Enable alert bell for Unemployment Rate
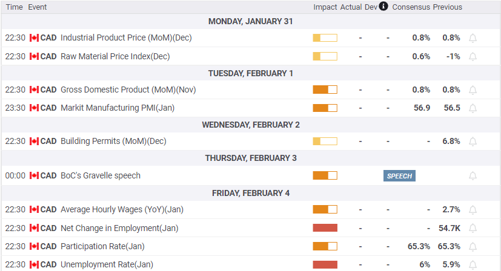 [473, 265]
